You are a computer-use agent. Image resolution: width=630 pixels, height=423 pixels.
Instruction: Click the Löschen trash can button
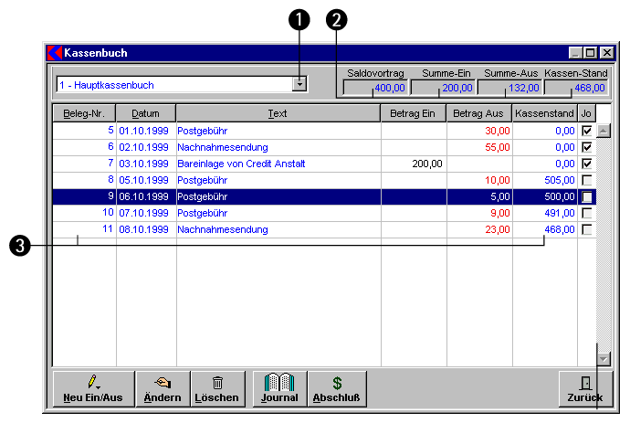click(x=216, y=388)
